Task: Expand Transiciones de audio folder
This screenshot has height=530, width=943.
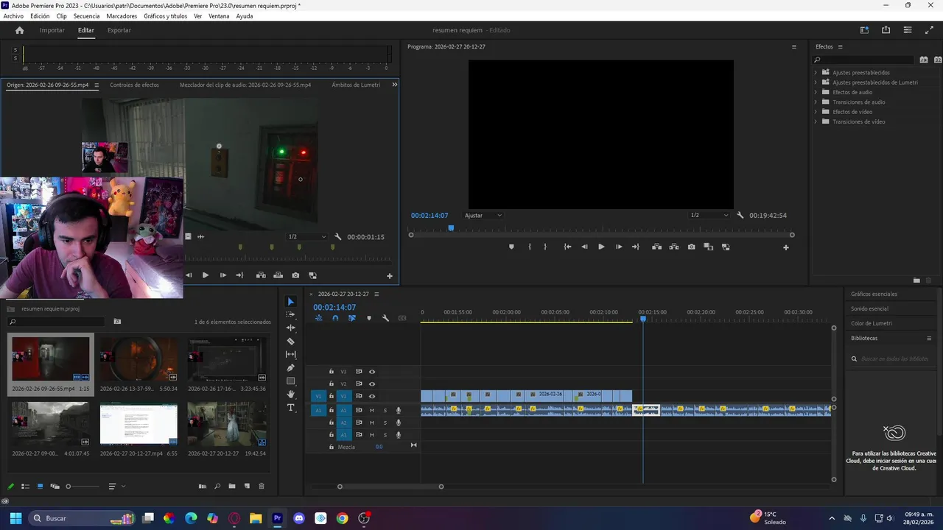Action: tap(816, 102)
